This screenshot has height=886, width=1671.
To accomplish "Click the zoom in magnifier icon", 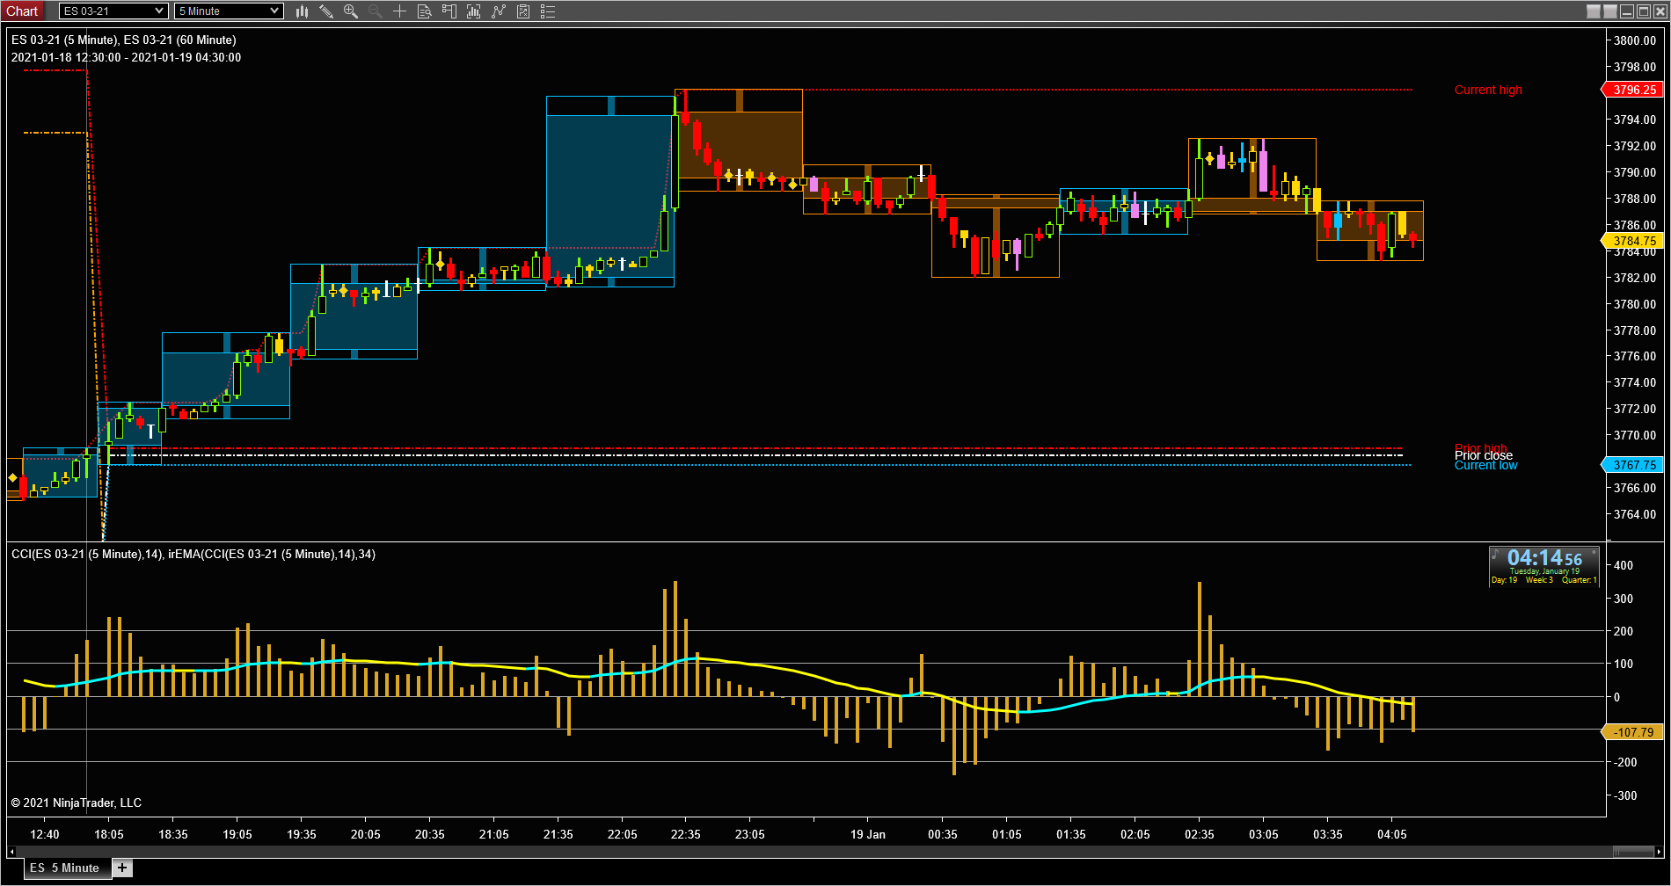I will coord(351,11).
